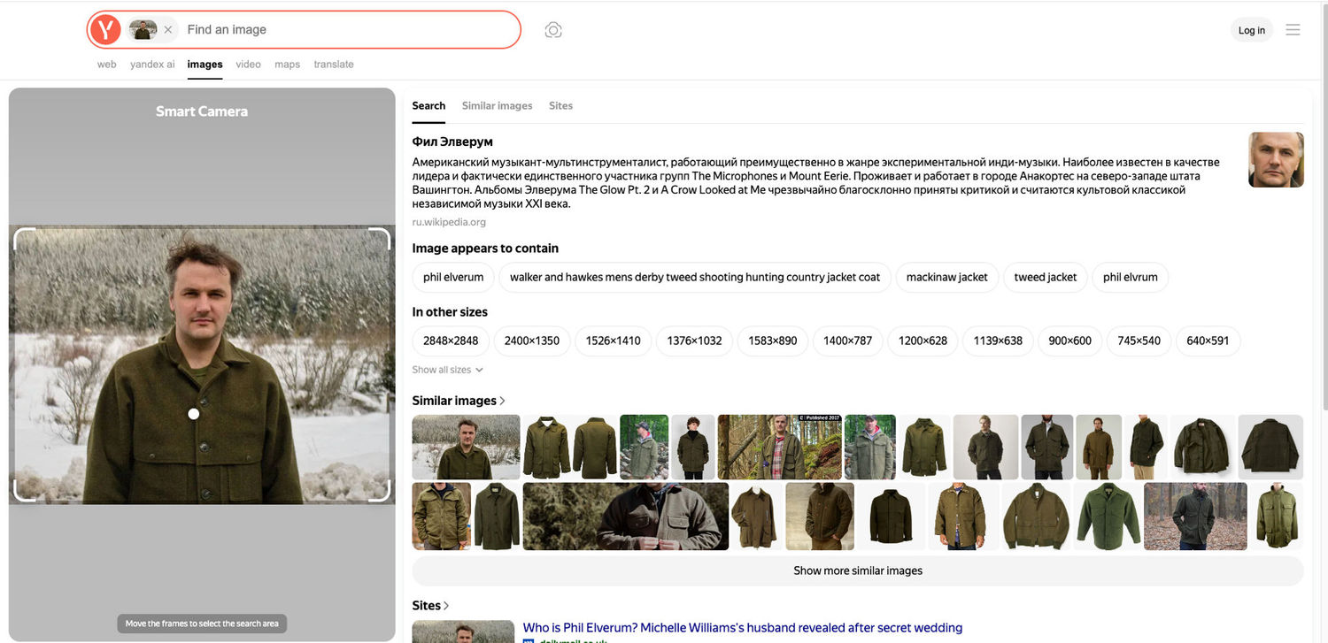Choose the 1583×890 size
This screenshot has height=643, width=1328.
773,341
